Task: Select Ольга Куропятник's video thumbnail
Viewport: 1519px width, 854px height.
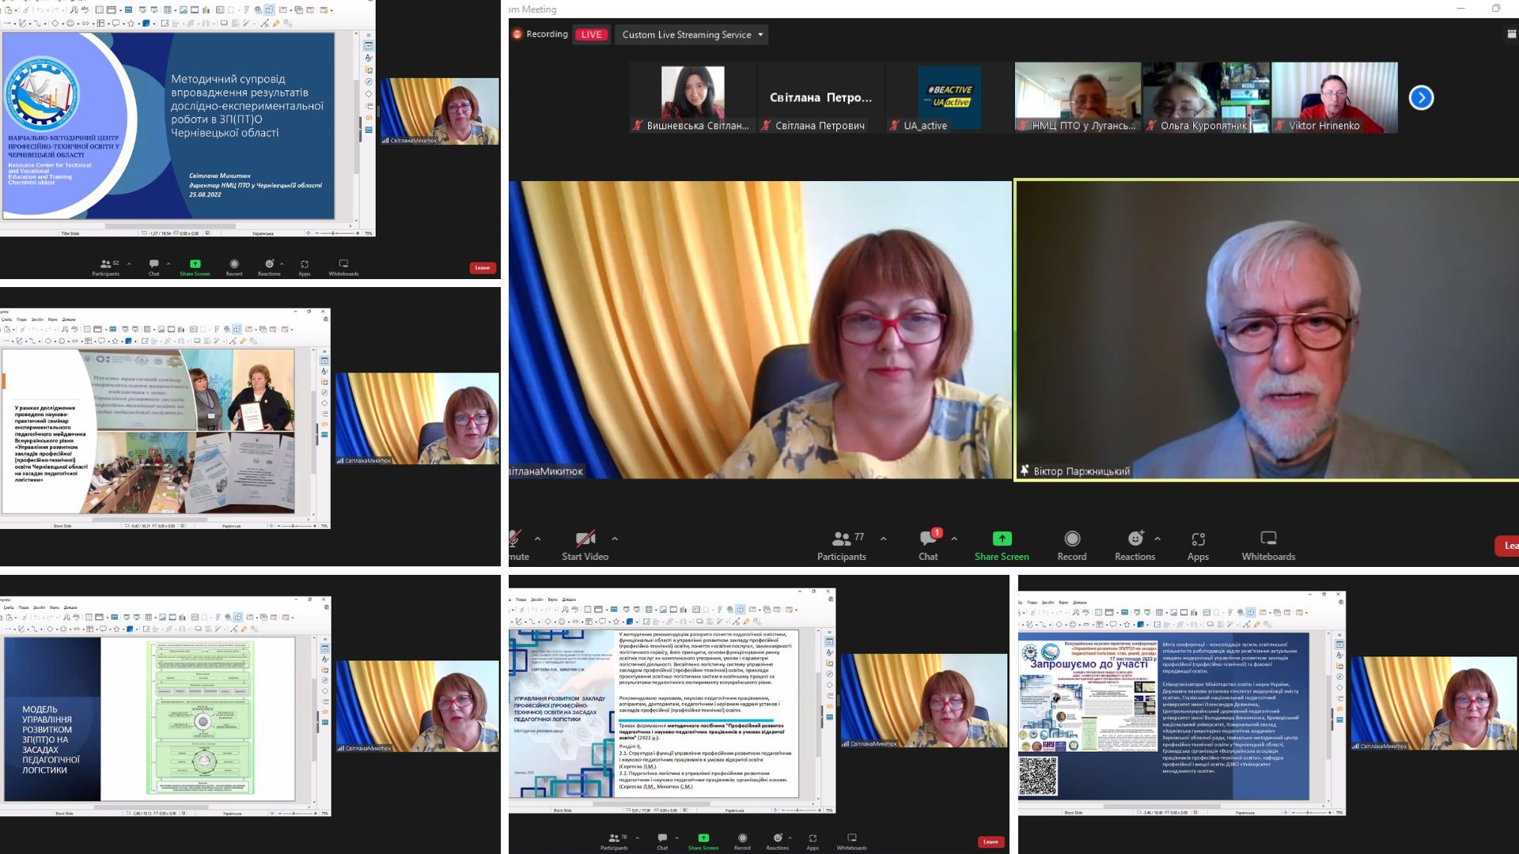Action: click(x=1206, y=97)
